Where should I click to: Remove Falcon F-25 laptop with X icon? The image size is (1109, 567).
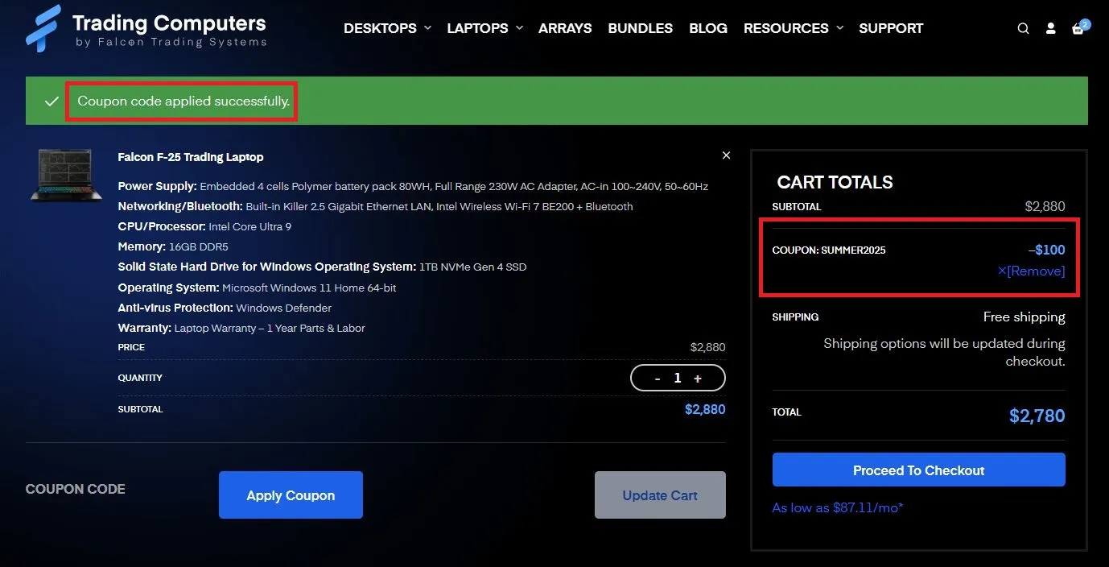pos(726,155)
